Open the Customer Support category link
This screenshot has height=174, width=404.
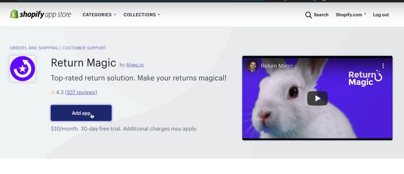coord(84,48)
